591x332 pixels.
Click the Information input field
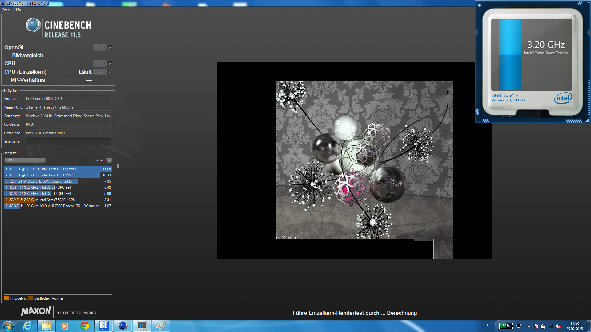click(x=68, y=142)
